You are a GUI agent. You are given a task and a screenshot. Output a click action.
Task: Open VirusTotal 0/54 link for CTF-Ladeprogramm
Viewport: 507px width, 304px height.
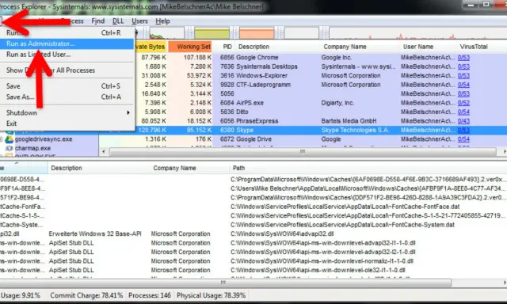click(463, 85)
